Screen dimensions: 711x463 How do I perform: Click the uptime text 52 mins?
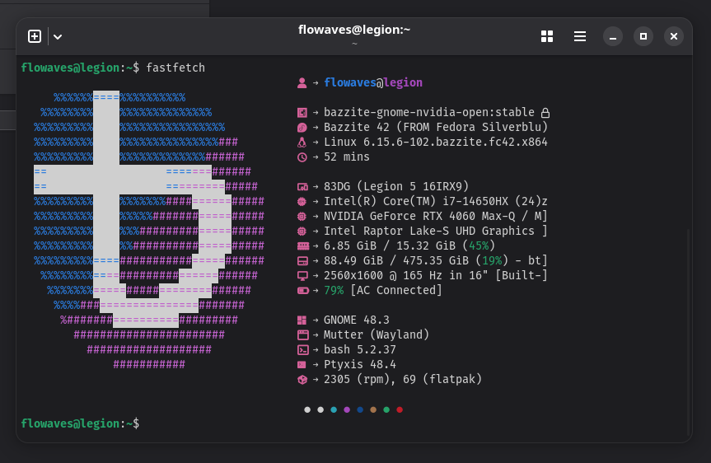pyautogui.click(x=346, y=157)
